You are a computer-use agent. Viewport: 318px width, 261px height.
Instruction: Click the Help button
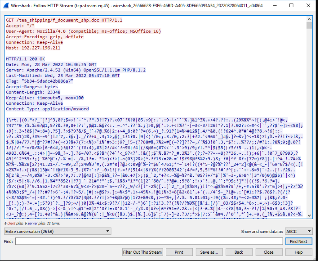point(299,252)
